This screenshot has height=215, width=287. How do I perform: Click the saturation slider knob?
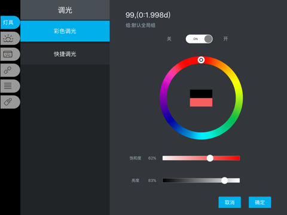(x=210, y=158)
